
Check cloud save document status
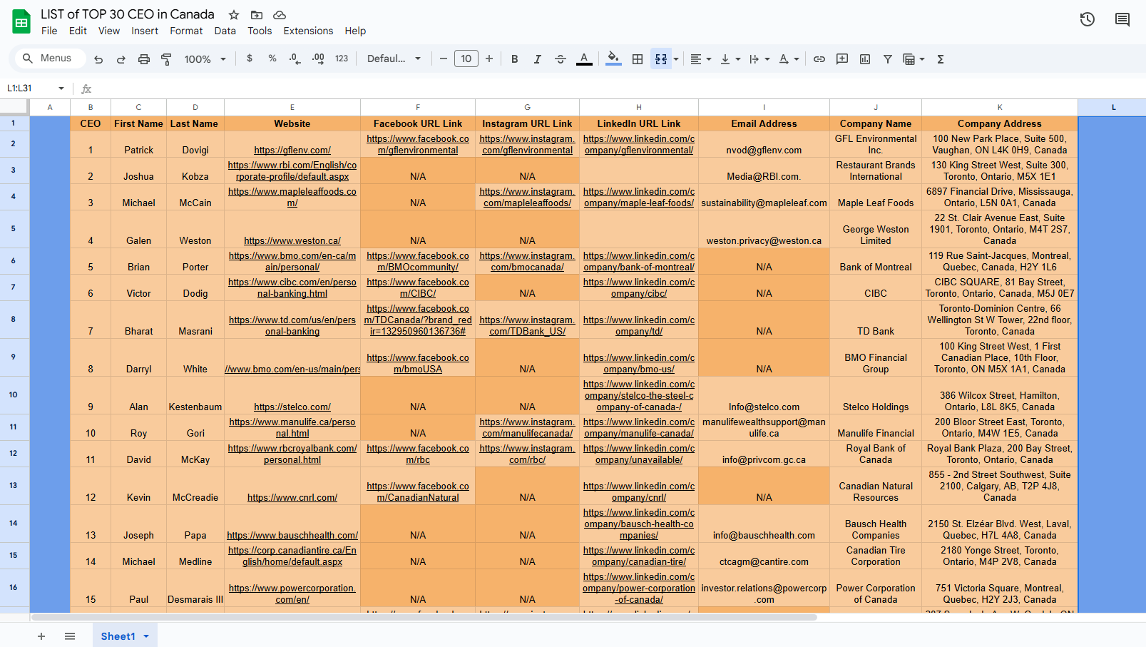(280, 15)
